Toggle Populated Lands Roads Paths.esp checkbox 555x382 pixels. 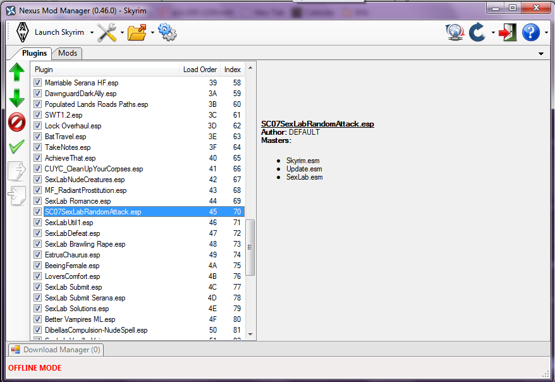(37, 104)
